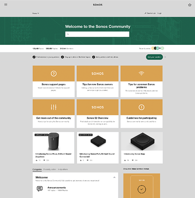Screen dimensions: 195x198
Task: Click the SONOS logo in the header
Action: pyautogui.click(x=97, y=5)
